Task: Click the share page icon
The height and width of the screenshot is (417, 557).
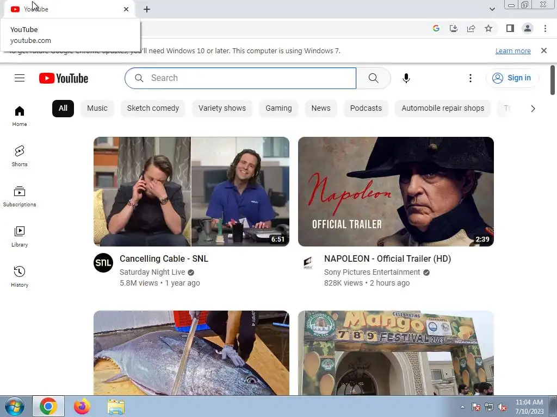Action: tap(471, 28)
